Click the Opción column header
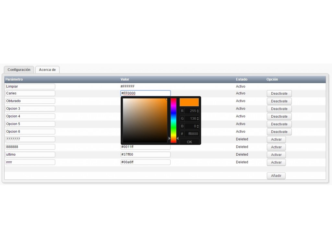 tap(272, 79)
